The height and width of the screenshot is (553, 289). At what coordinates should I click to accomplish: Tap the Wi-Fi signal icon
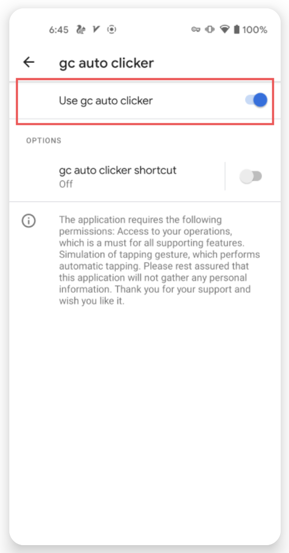[x=225, y=29]
